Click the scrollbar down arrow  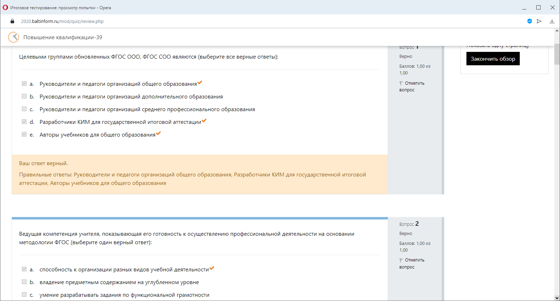pos(557,298)
